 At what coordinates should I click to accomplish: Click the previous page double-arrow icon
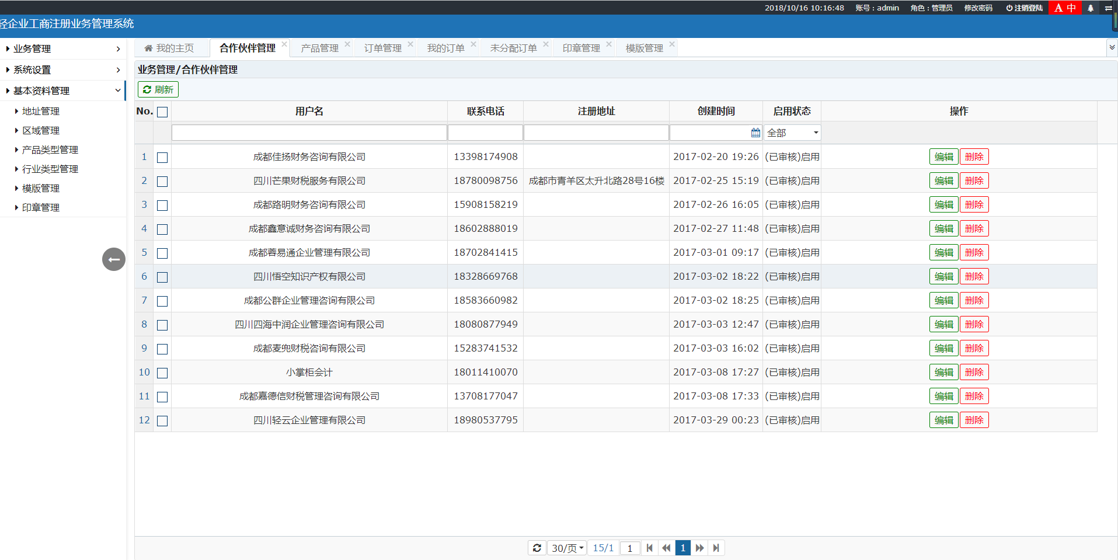click(666, 548)
